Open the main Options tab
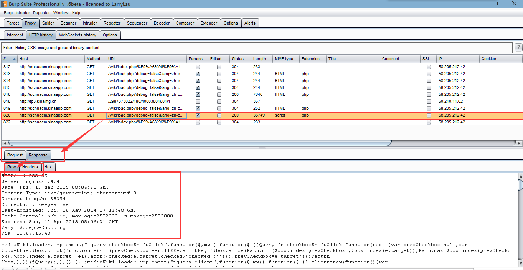The image size is (523, 270). coord(231,23)
